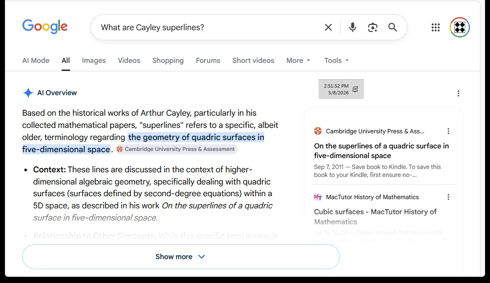The image size is (490, 283).
Task: Switch to the AI Mode tab
Action: [36, 60]
